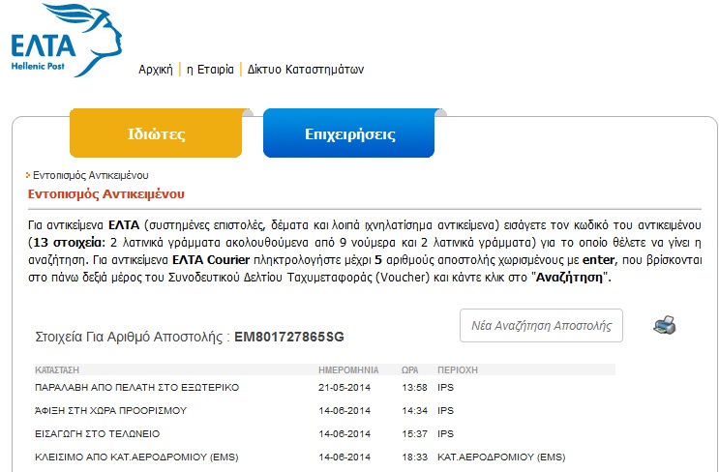The width and height of the screenshot is (719, 472).
Task: Go to Δίκτυο Καταστημάτων page
Action: click(x=306, y=70)
